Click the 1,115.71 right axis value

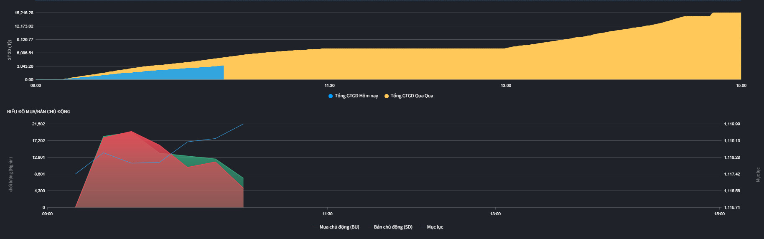click(x=732, y=208)
